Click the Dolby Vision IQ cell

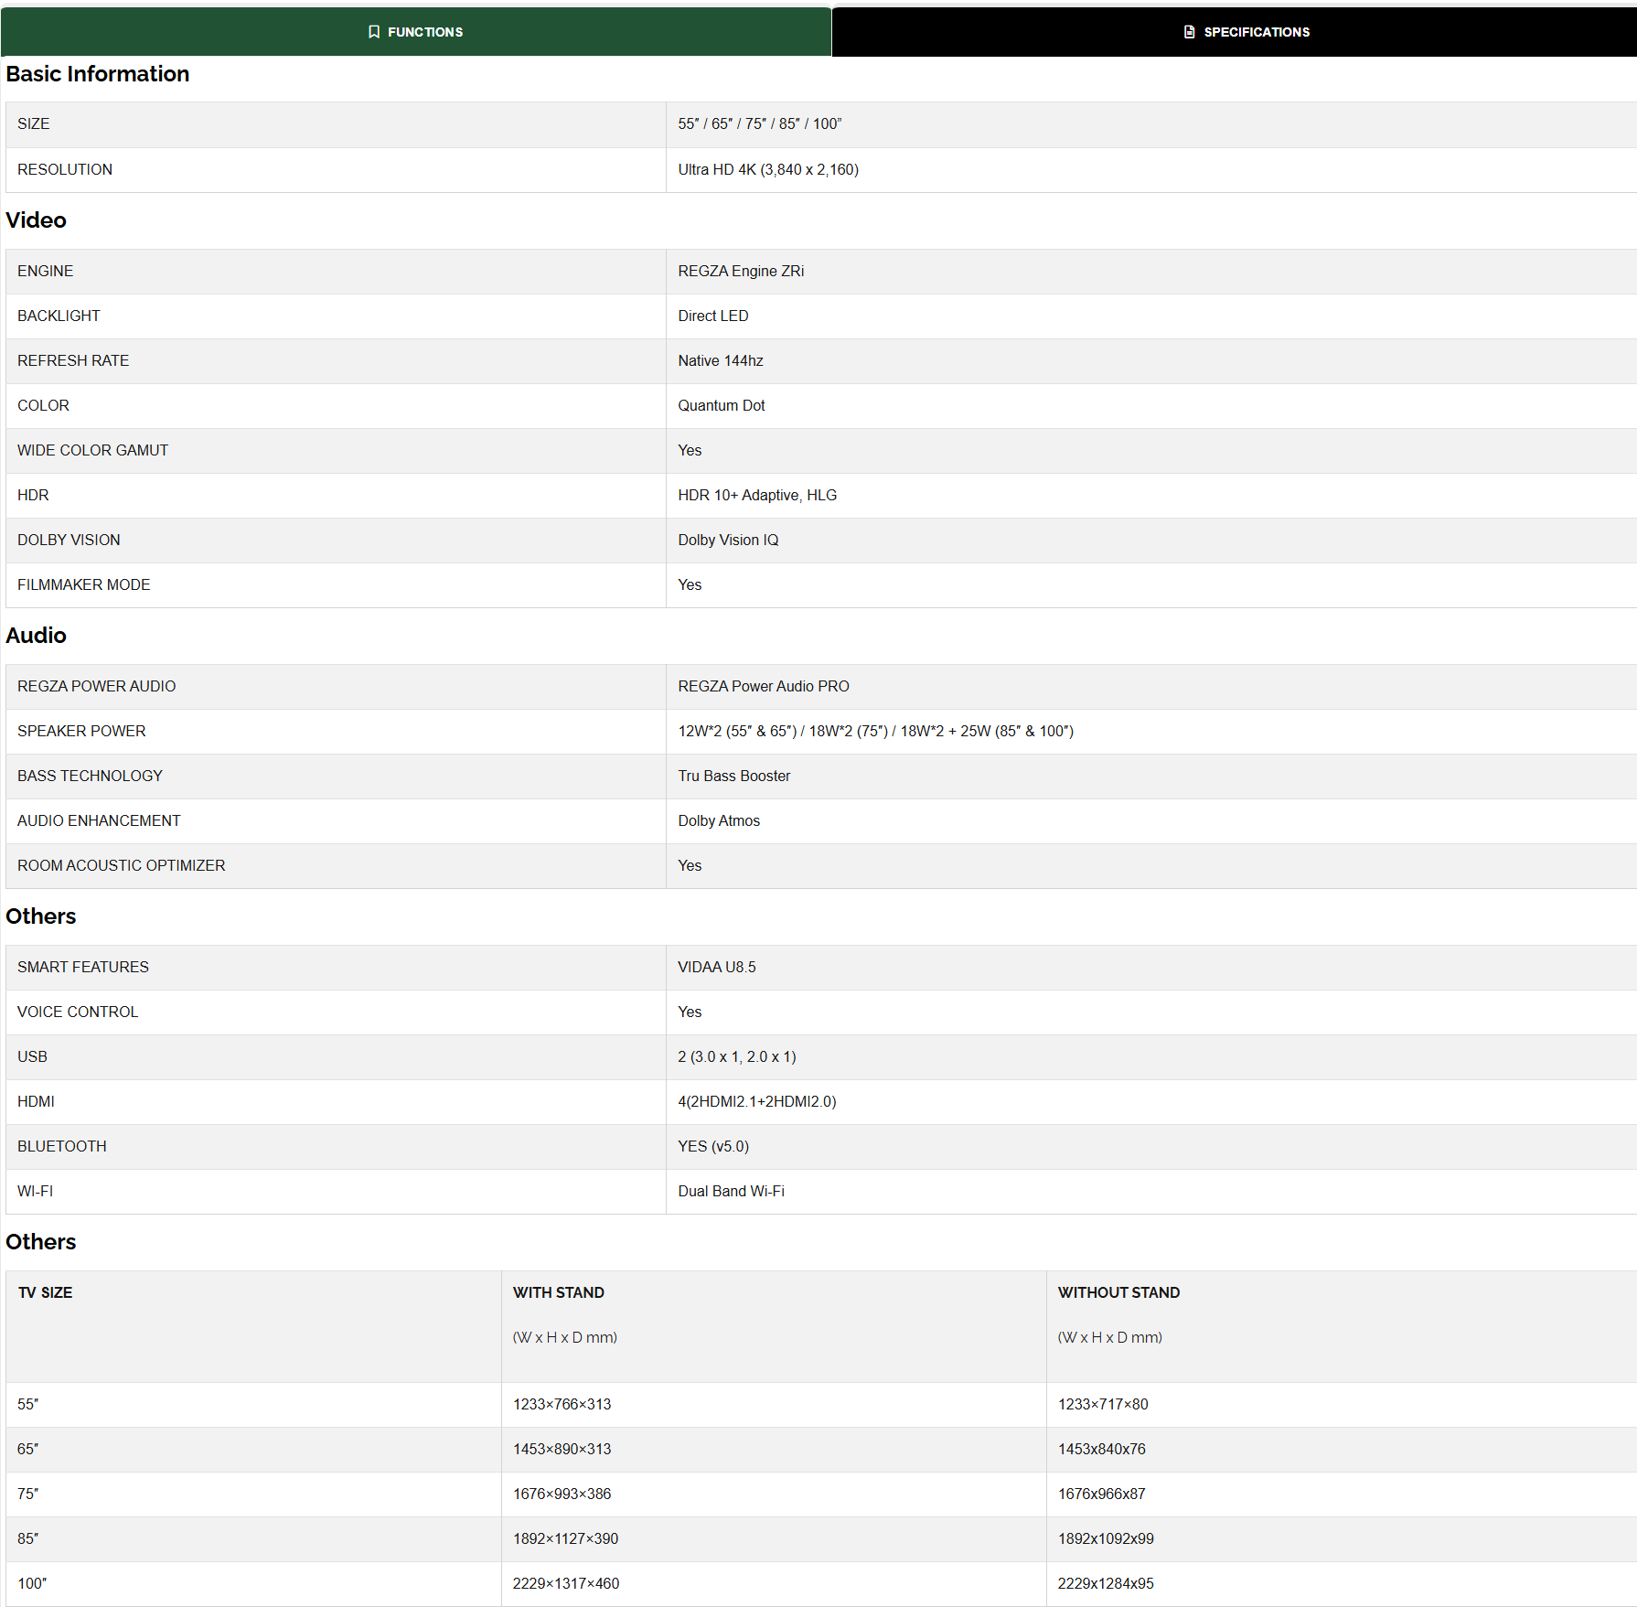click(x=728, y=540)
